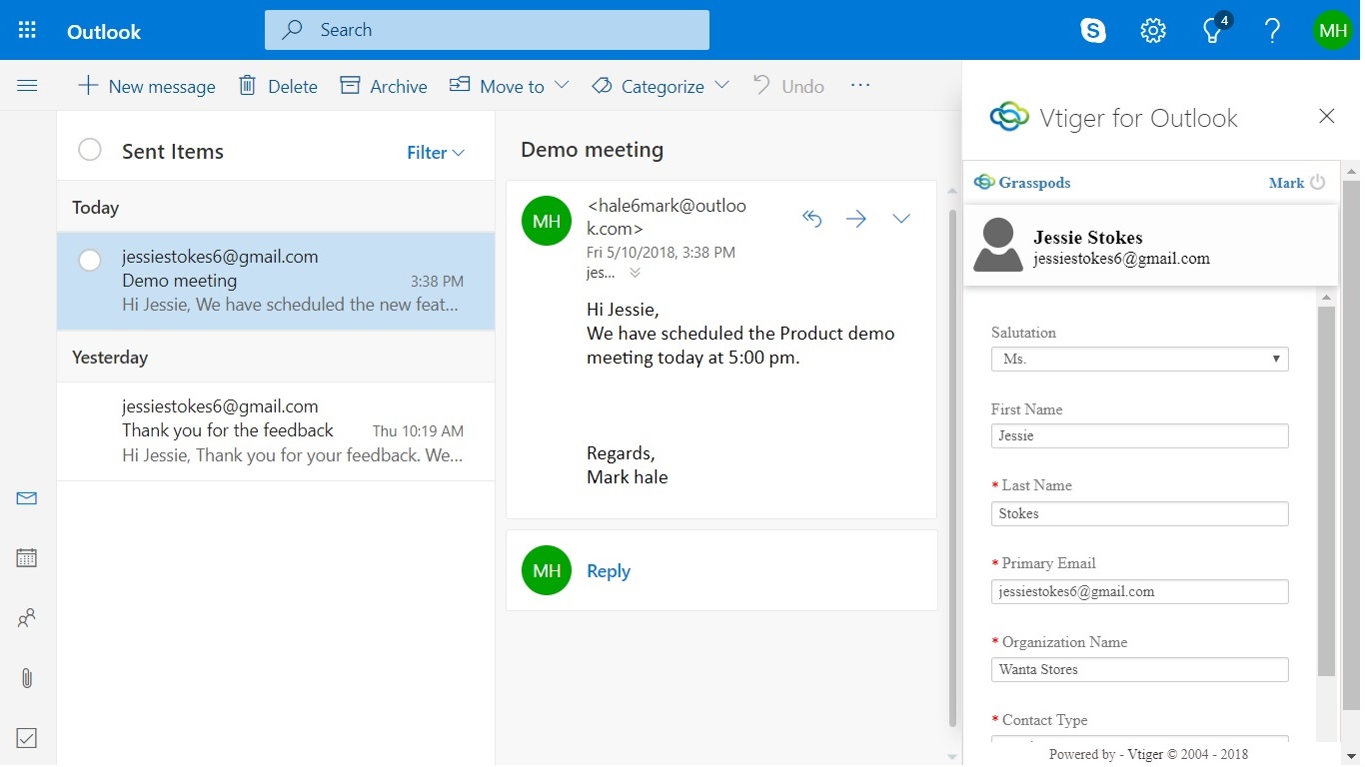Open the app launcher grid
Viewport: 1365px width, 767px height.
[27, 31]
